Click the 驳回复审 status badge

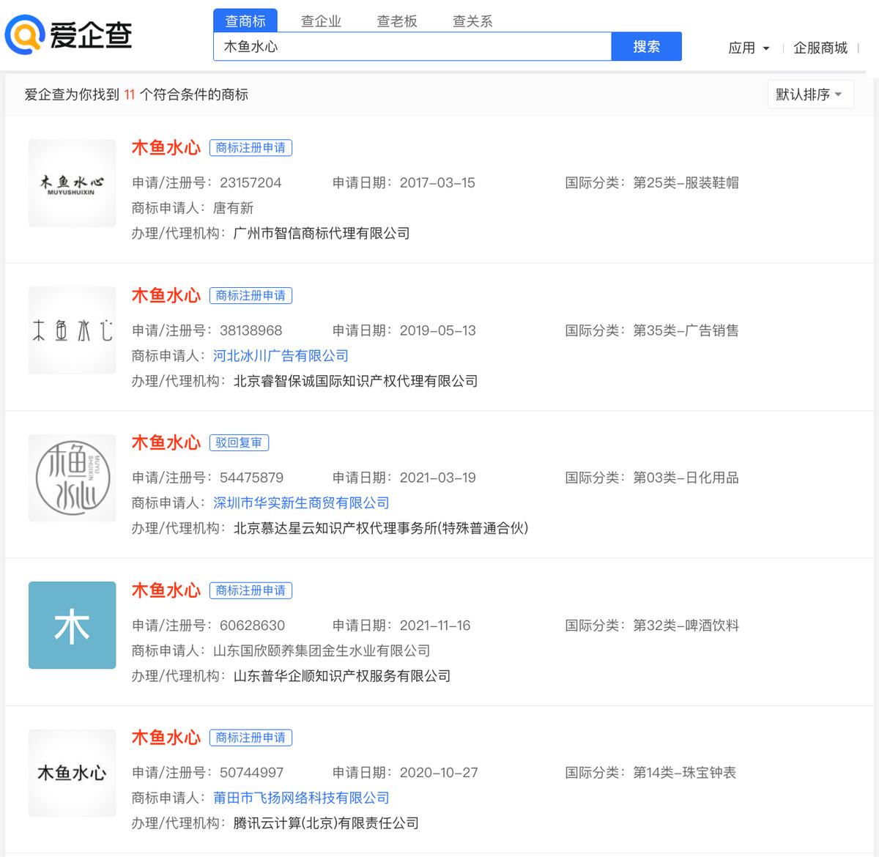click(x=240, y=442)
